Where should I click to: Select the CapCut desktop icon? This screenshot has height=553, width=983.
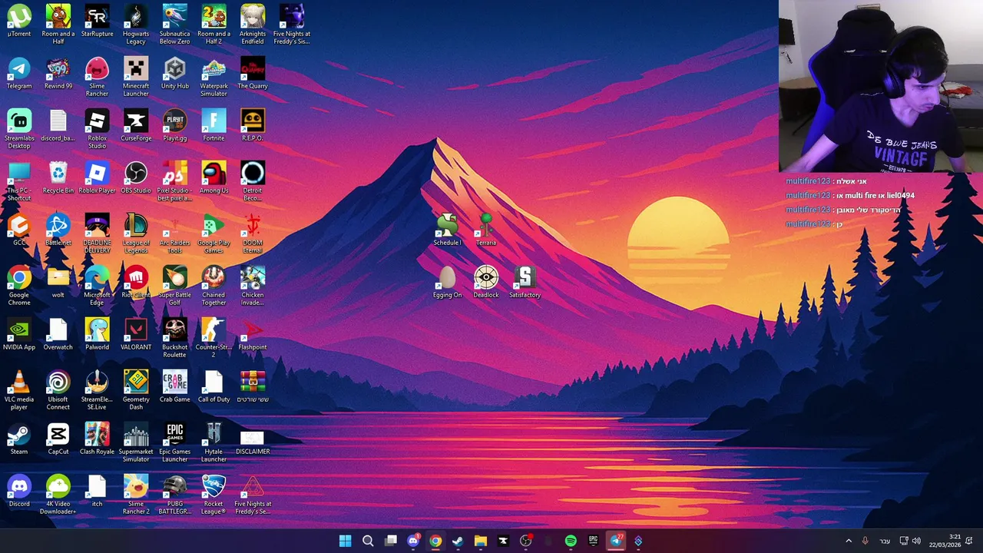coord(58,439)
